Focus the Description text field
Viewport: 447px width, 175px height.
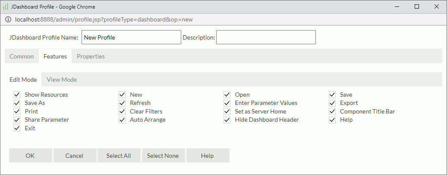coord(266,37)
